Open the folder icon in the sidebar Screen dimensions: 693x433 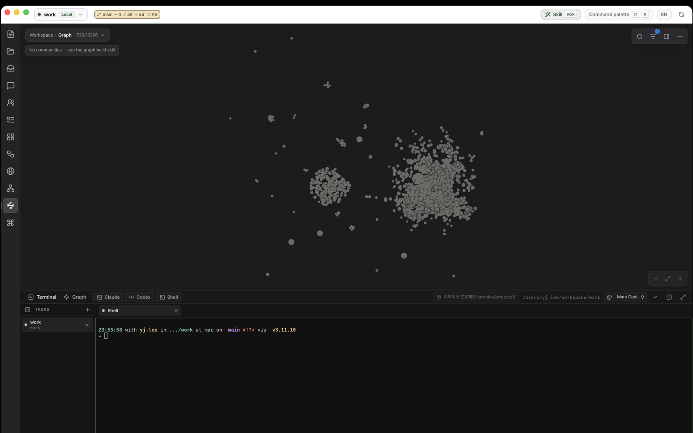(10, 51)
